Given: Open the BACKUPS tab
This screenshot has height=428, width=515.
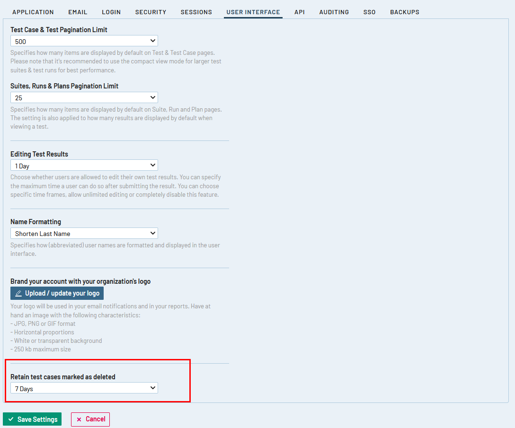Looking at the screenshot, I should [405, 12].
